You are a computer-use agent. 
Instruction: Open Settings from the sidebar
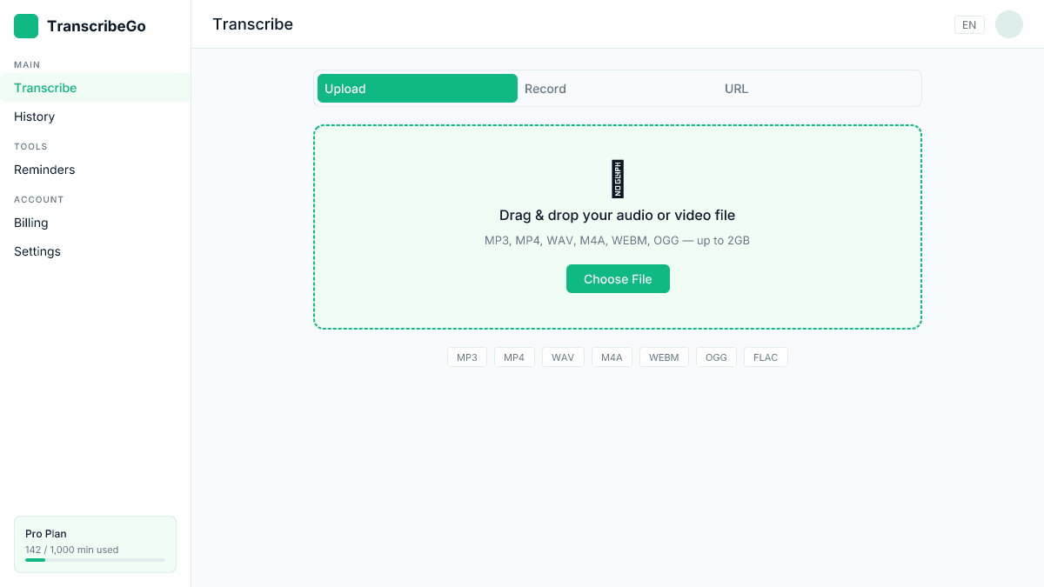tap(37, 251)
